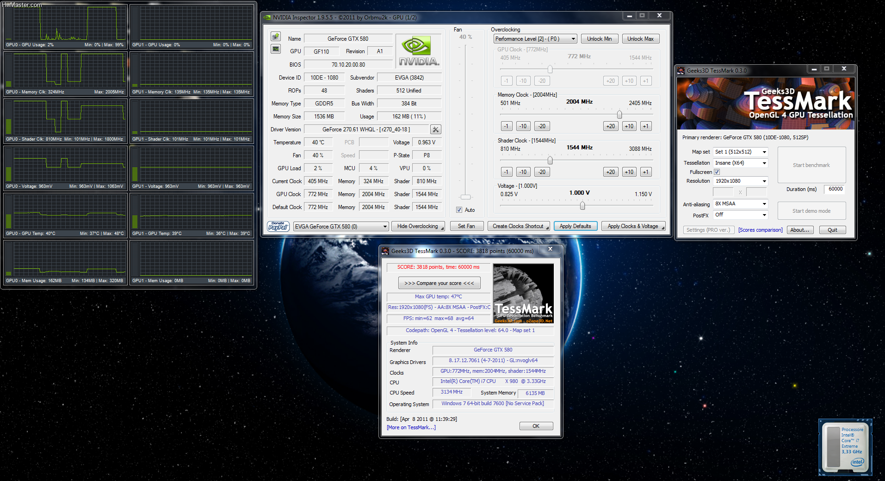Viewport: 885px width, 481px height.
Task: Click the Unlock Min button
Action: 599,39
